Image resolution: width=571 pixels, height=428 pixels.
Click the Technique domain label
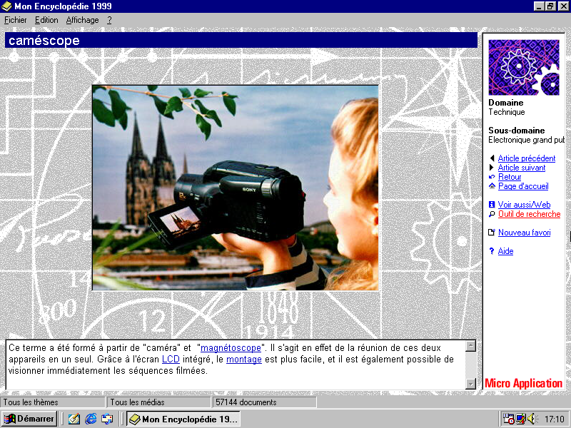[507, 112]
